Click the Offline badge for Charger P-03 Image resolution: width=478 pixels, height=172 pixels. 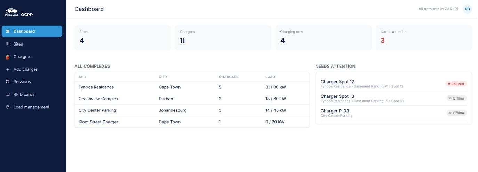point(457,113)
